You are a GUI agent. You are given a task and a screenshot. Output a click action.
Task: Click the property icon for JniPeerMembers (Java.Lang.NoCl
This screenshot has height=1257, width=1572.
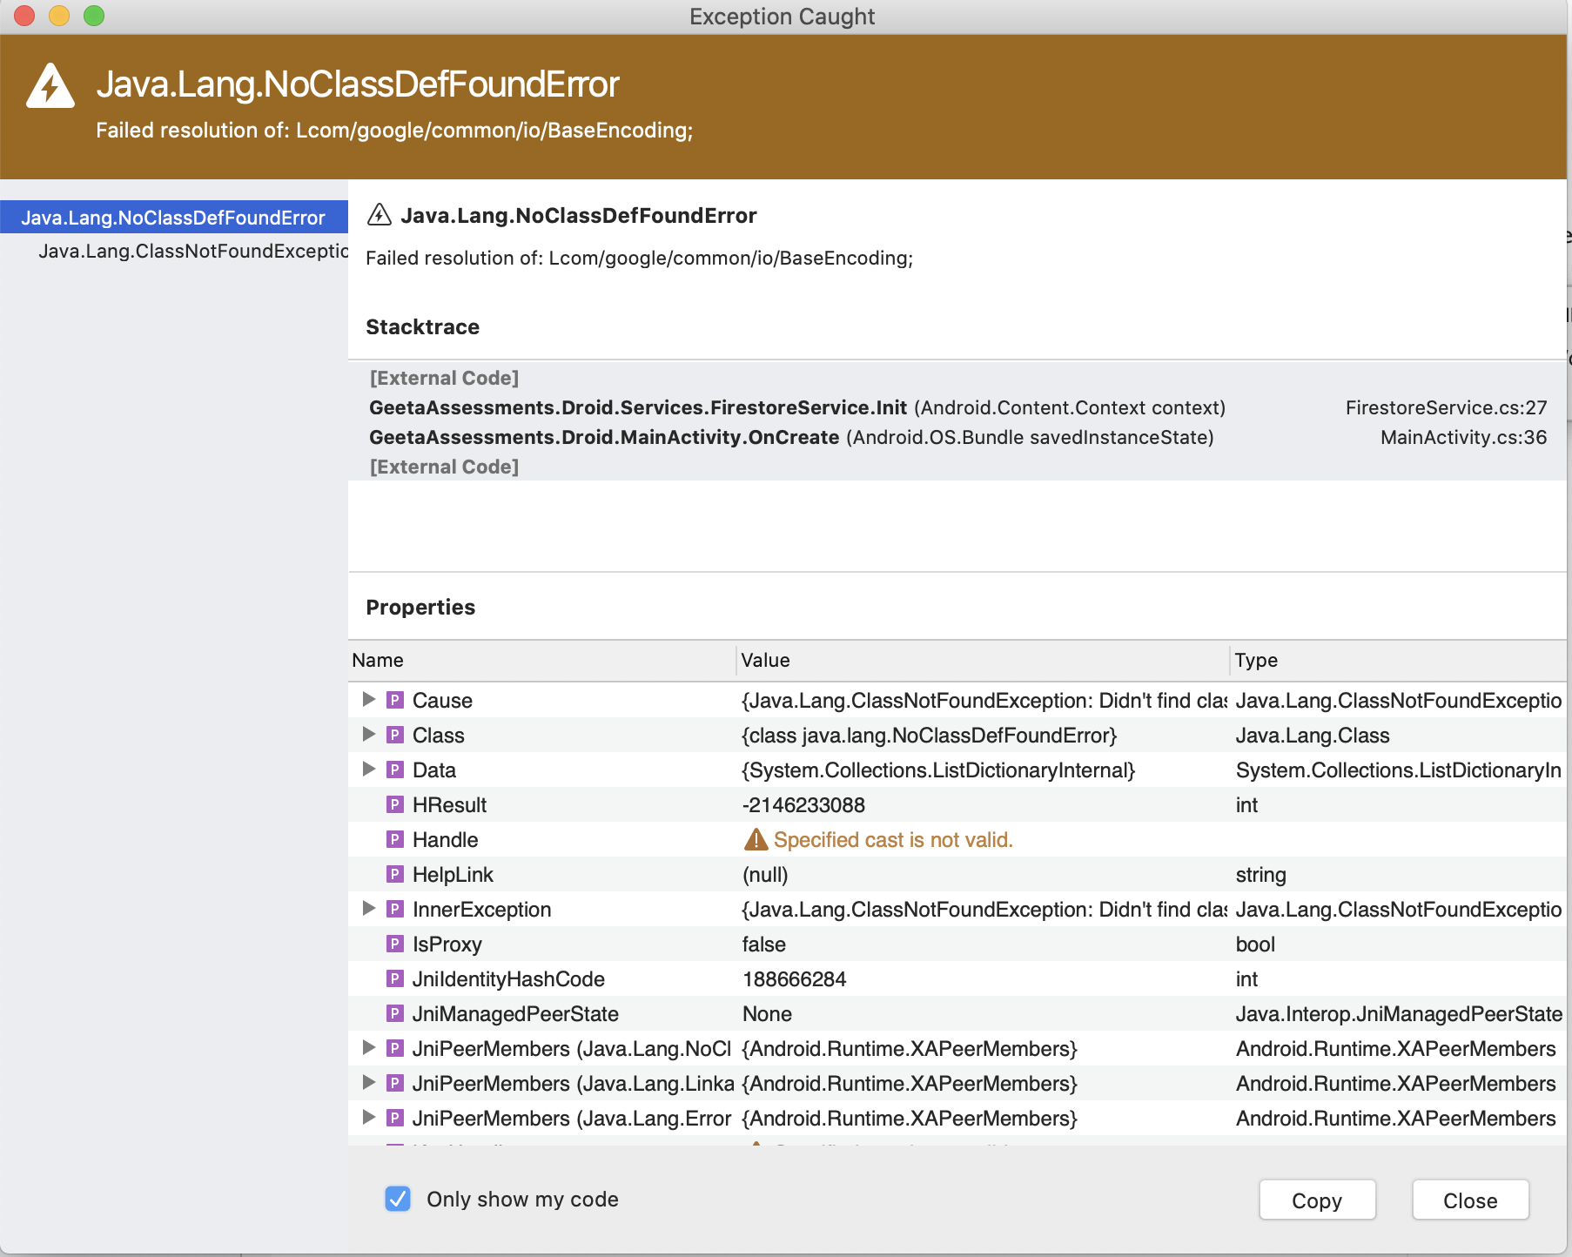tap(395, 1048)
